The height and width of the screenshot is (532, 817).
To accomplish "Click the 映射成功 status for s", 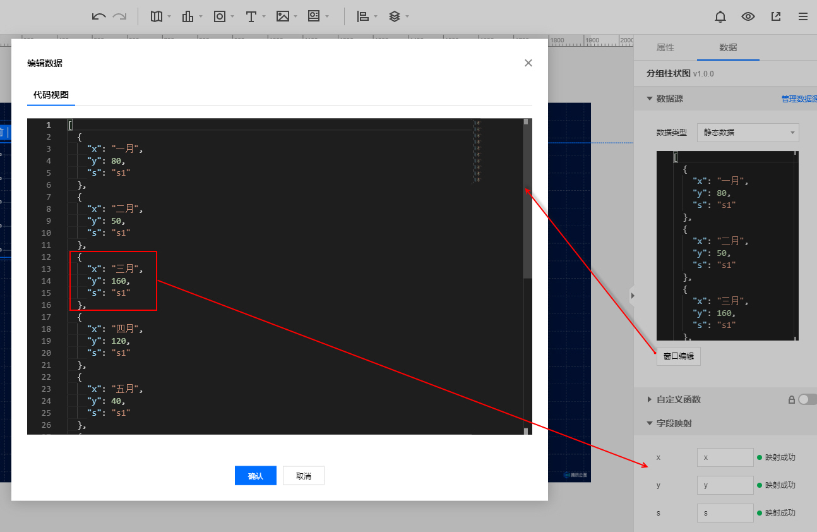I will point(780,513).
